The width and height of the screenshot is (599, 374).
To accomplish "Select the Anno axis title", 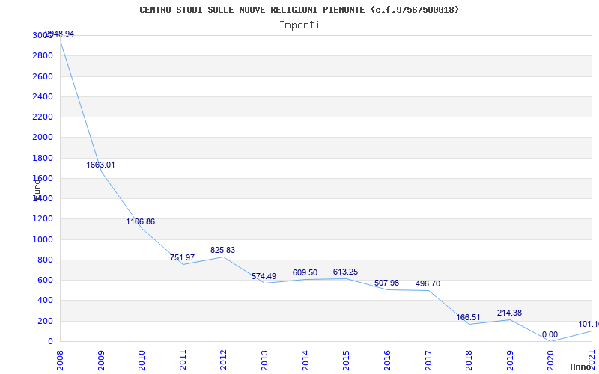I will point(580,367).
